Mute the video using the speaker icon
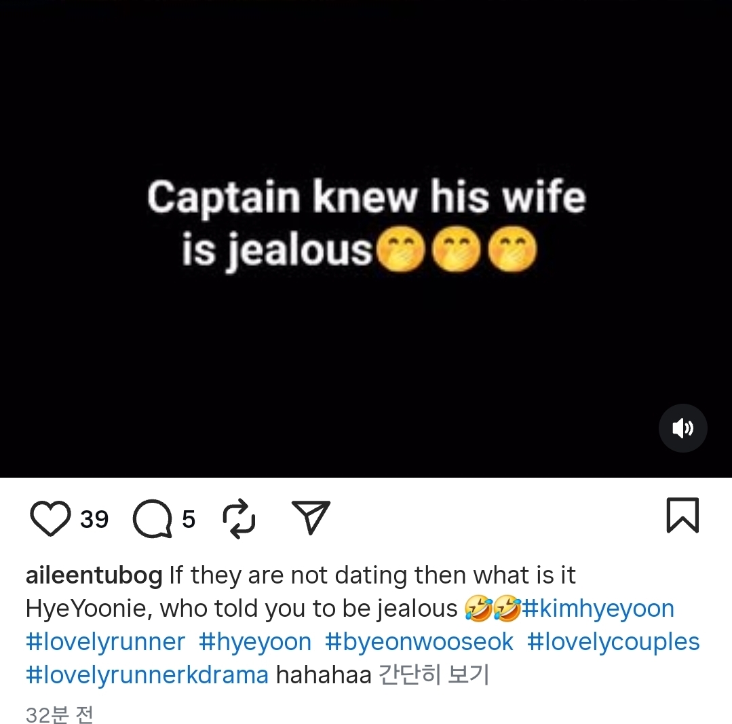 pos(682,427)
